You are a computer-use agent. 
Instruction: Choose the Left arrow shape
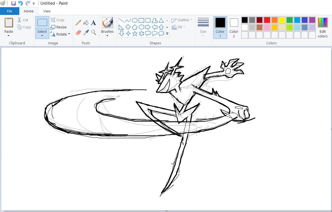155,27
